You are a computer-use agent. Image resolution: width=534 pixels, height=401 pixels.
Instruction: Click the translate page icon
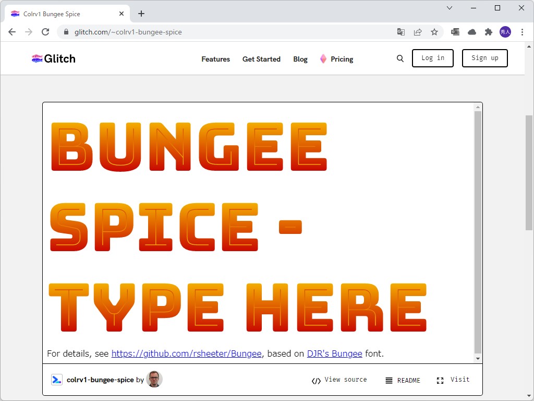coord(400,32)
